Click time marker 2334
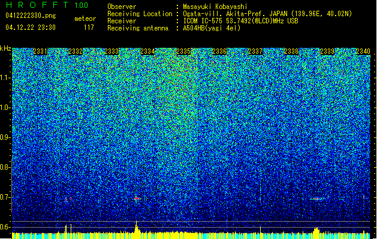This screenshot has width=377, height=239. (147, 51)
